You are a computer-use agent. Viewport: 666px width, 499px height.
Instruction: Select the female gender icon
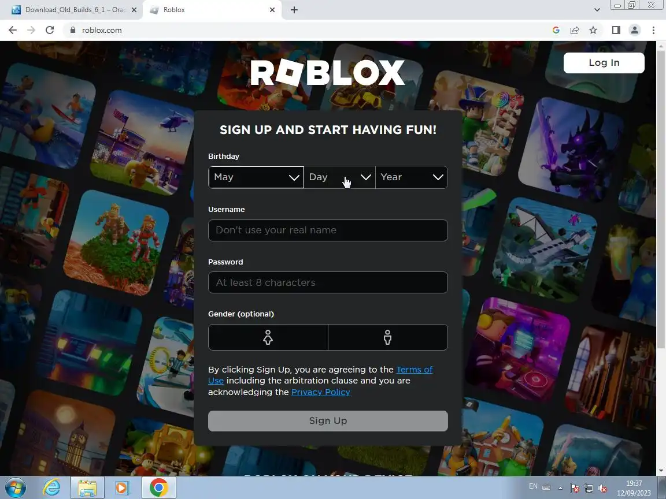point(268,337)
